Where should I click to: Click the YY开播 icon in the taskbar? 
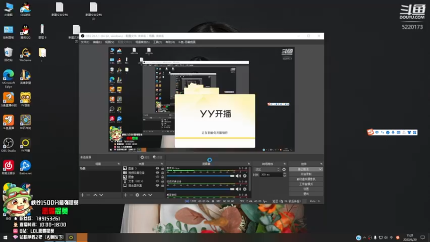(71, 237)
